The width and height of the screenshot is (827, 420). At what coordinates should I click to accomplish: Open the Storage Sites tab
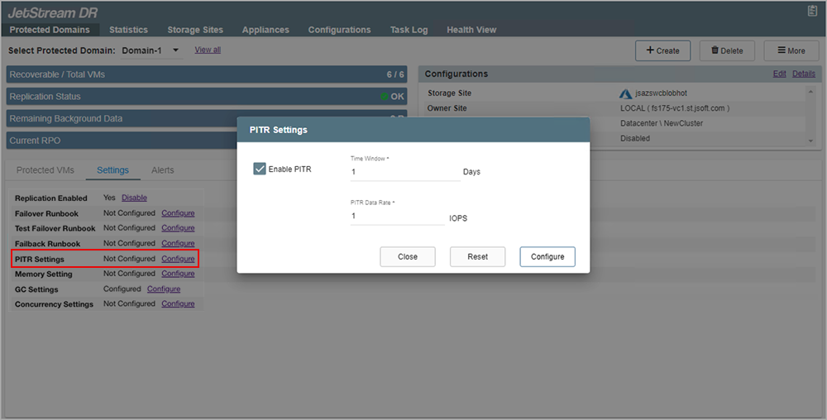195,30
